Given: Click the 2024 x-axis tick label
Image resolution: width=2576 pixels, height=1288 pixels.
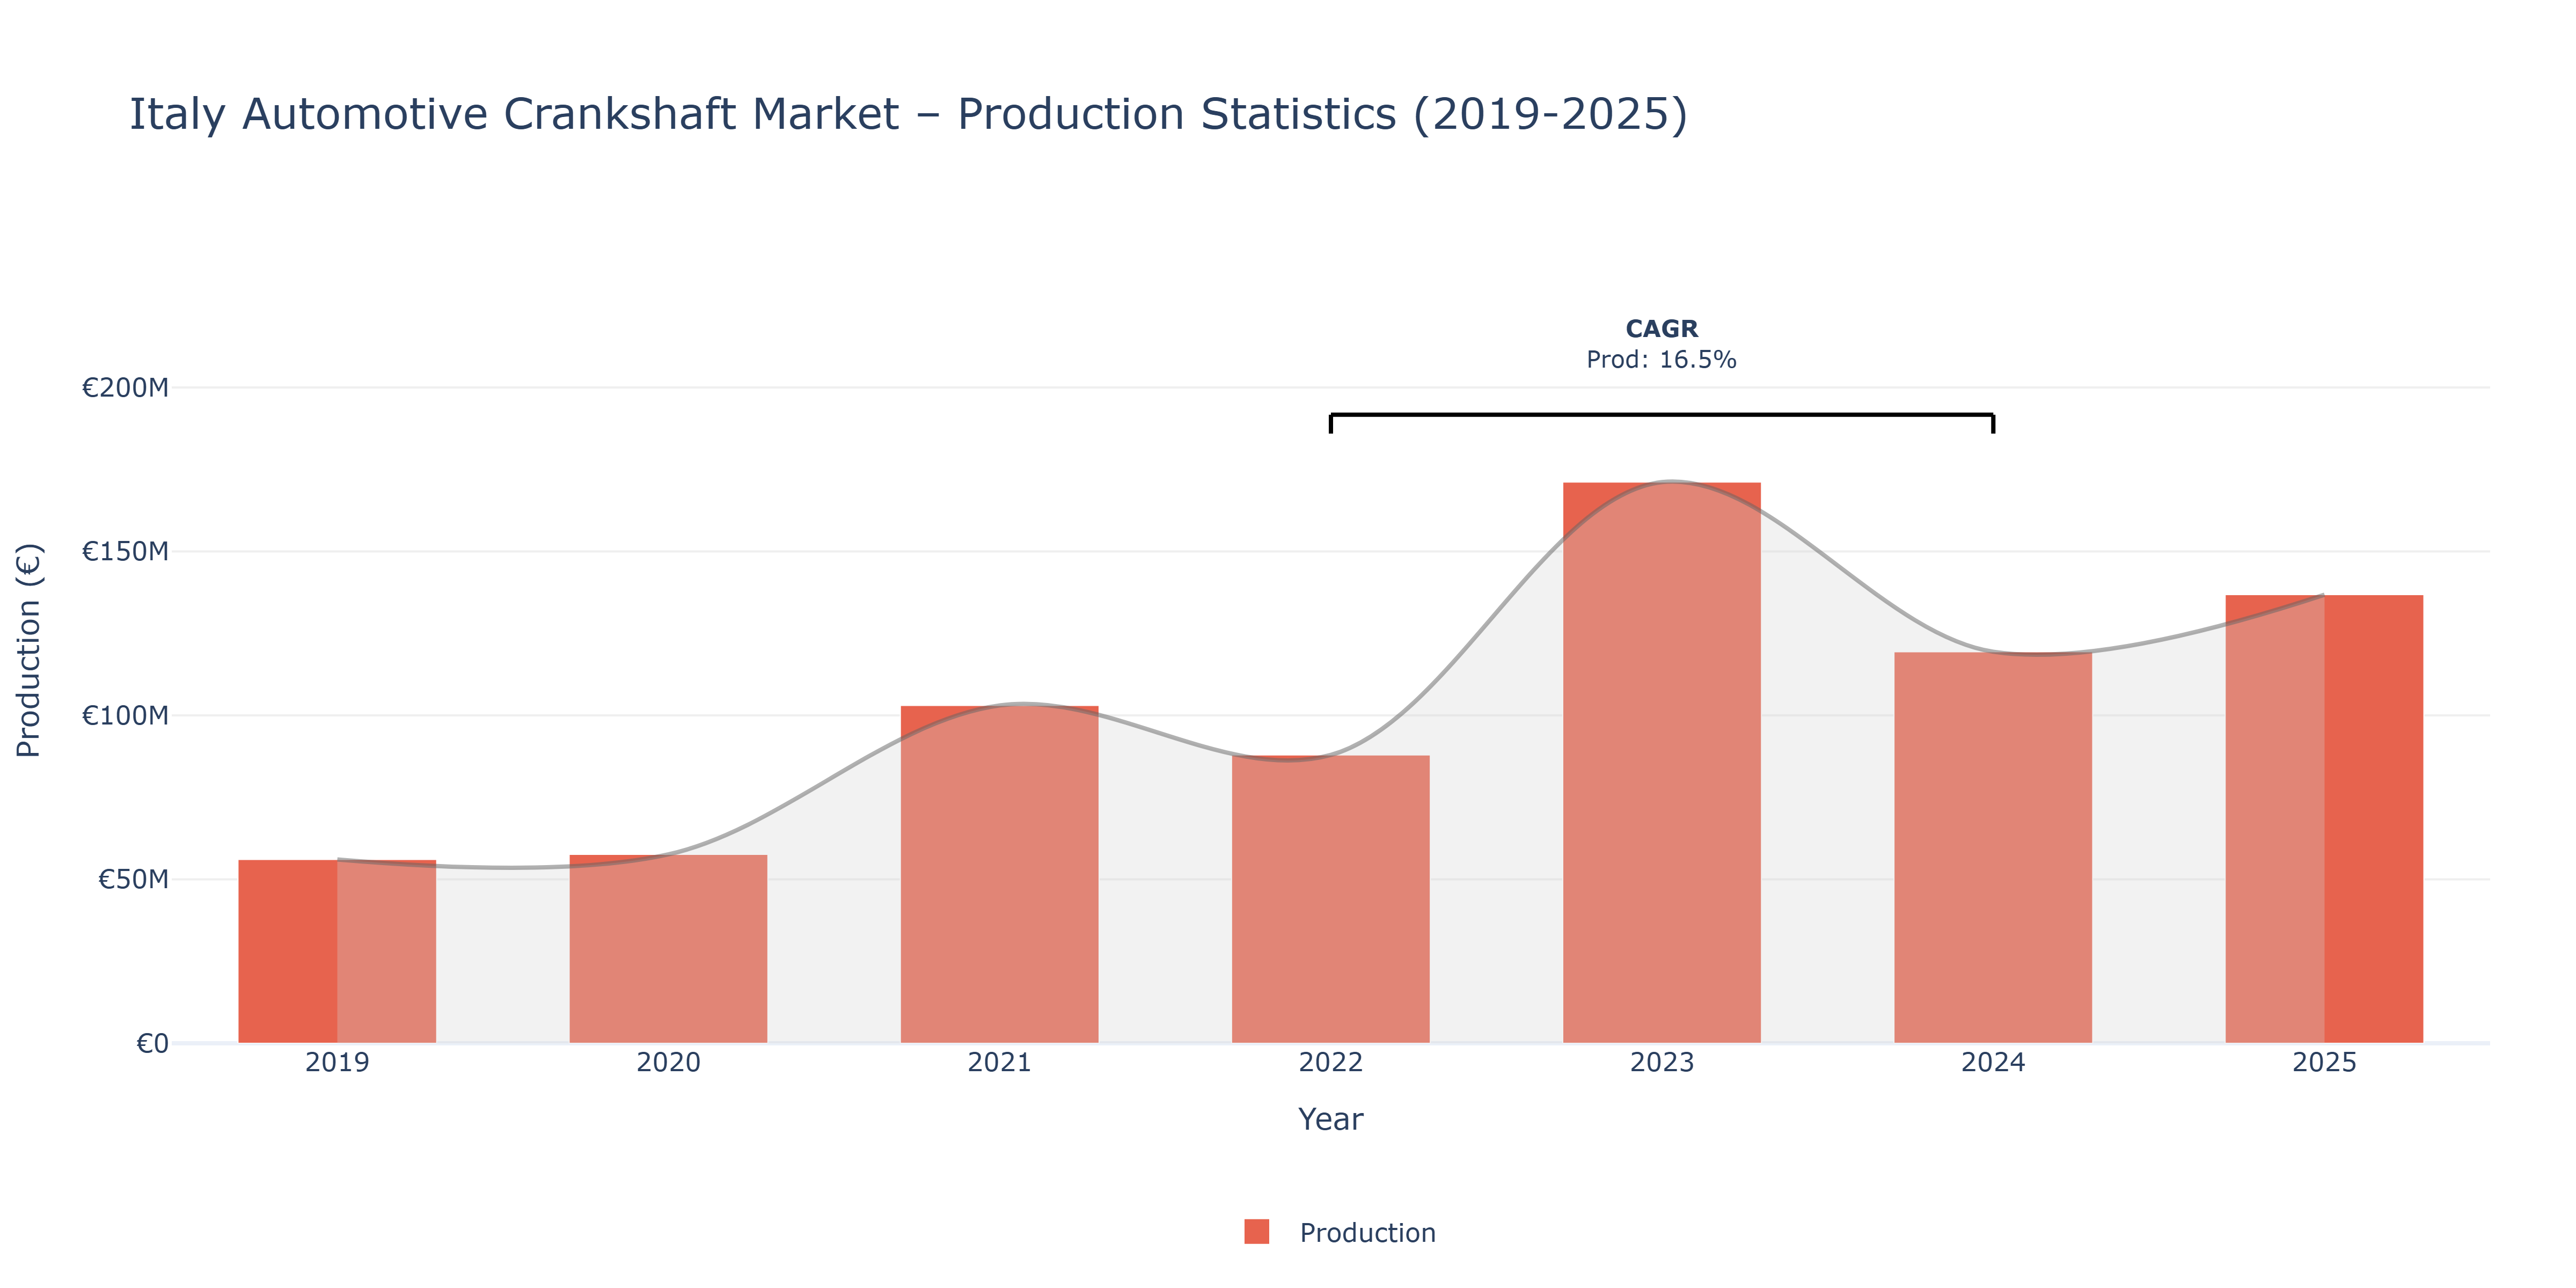Looking at the screenshot, I should pos(1992,1062).
